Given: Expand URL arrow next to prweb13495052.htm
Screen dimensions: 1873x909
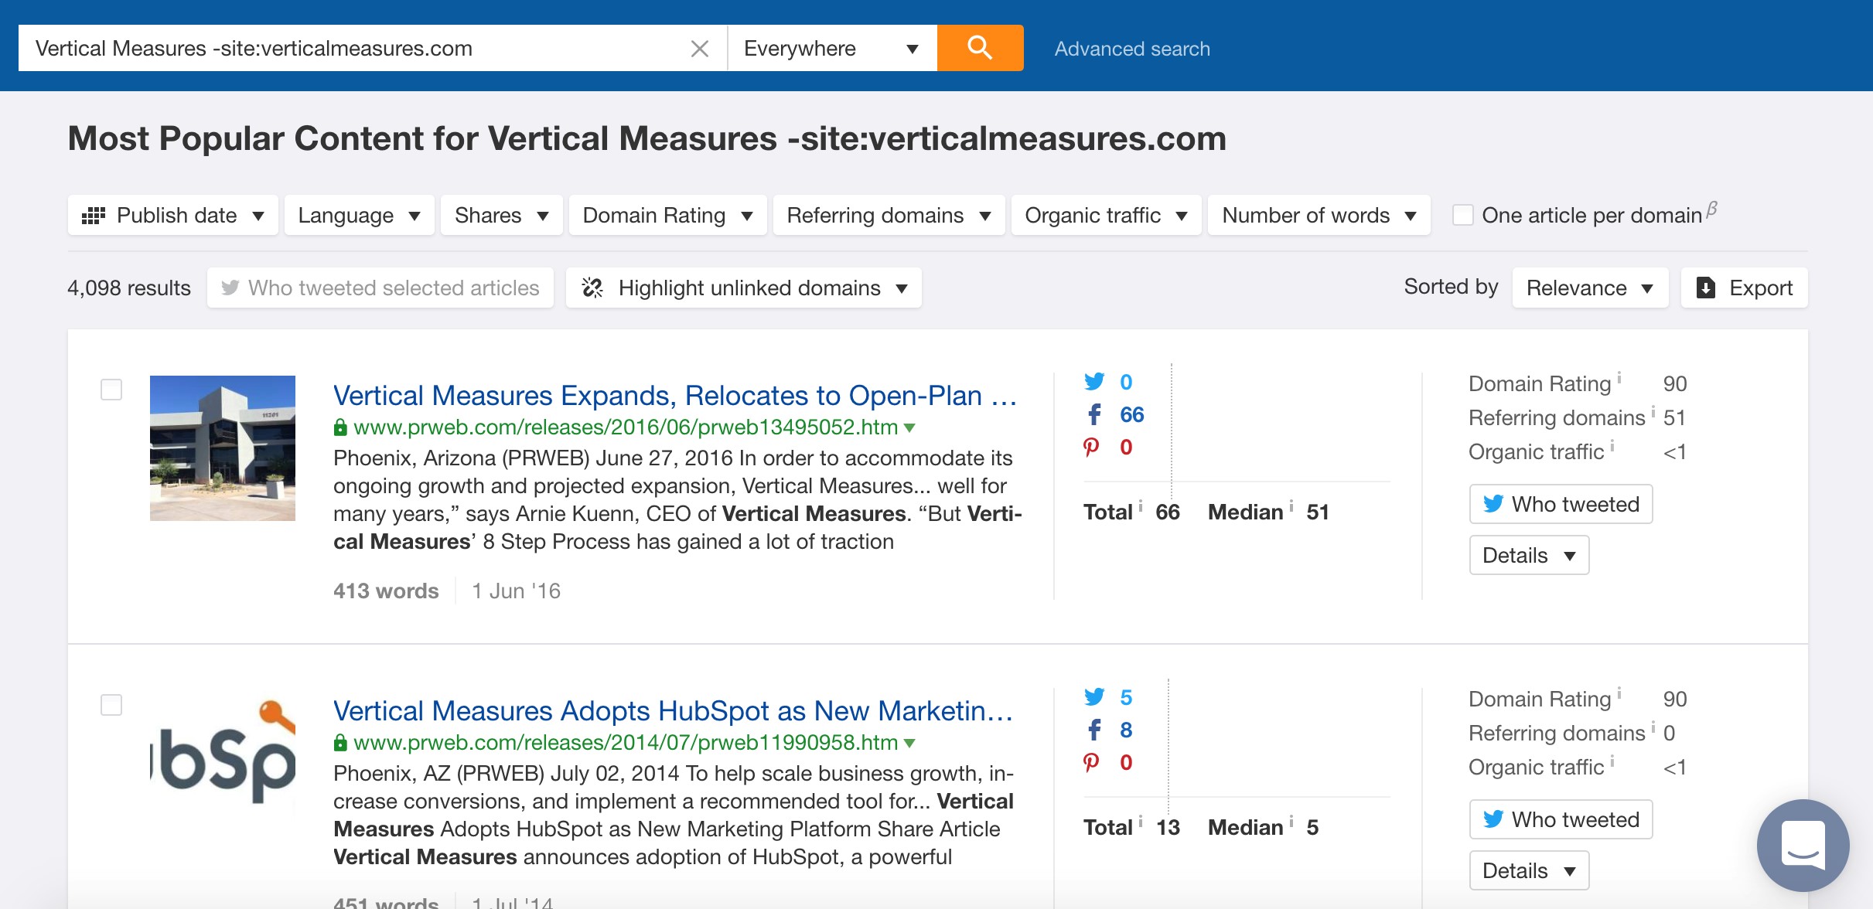Looking at the screenshot, I should 909,428.
